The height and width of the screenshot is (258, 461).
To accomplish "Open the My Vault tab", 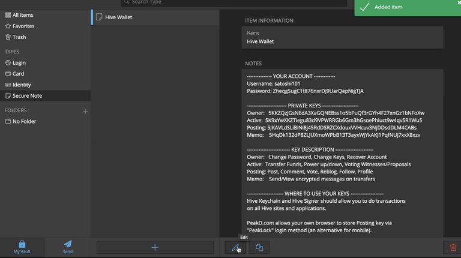I will [x=22, y=247].
